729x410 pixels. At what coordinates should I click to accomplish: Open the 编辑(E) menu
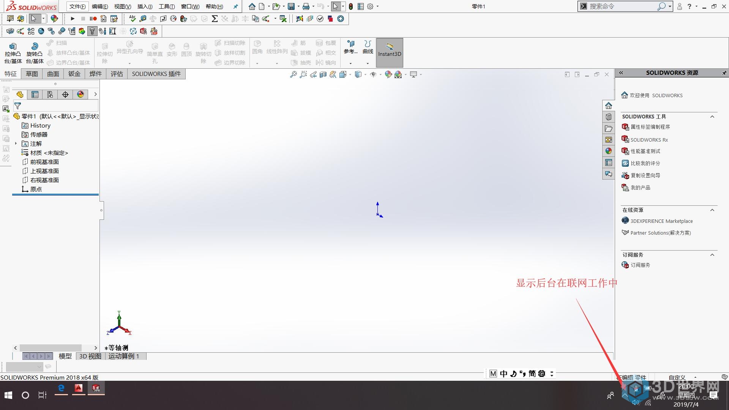[100, 6]
